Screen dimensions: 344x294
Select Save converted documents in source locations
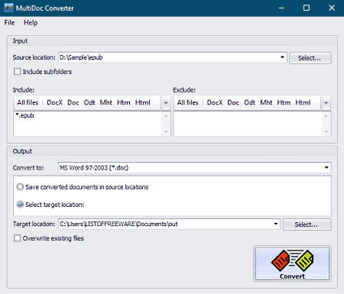point(20,187)
